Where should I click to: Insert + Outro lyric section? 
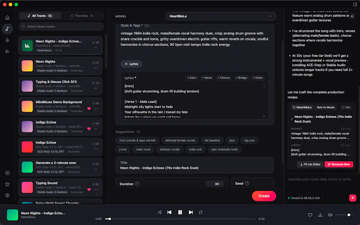(x=257, y=77)
